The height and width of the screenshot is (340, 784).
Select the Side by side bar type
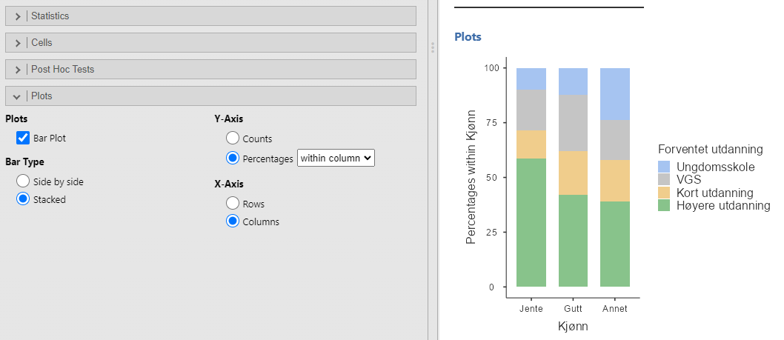click(23, 181)
